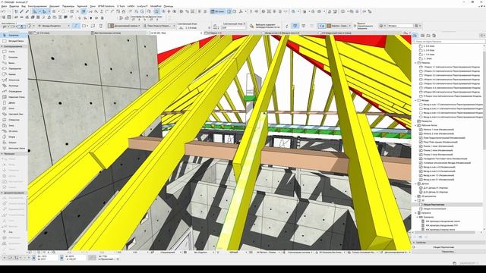Click the inject parameters syringe icon
486x273 pixels.
(x=27, y=11)
